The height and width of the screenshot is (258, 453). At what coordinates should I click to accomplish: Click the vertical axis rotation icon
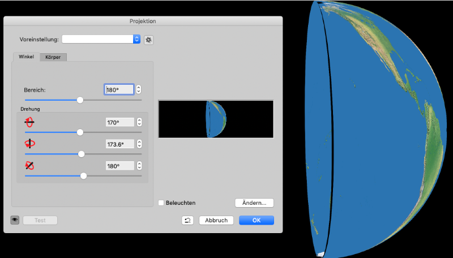tap(29, 144)
